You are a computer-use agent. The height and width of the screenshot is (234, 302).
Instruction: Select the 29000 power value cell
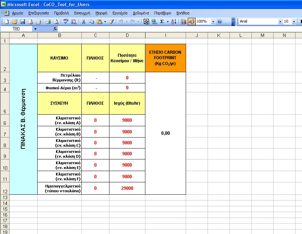[x=127, y=188]
